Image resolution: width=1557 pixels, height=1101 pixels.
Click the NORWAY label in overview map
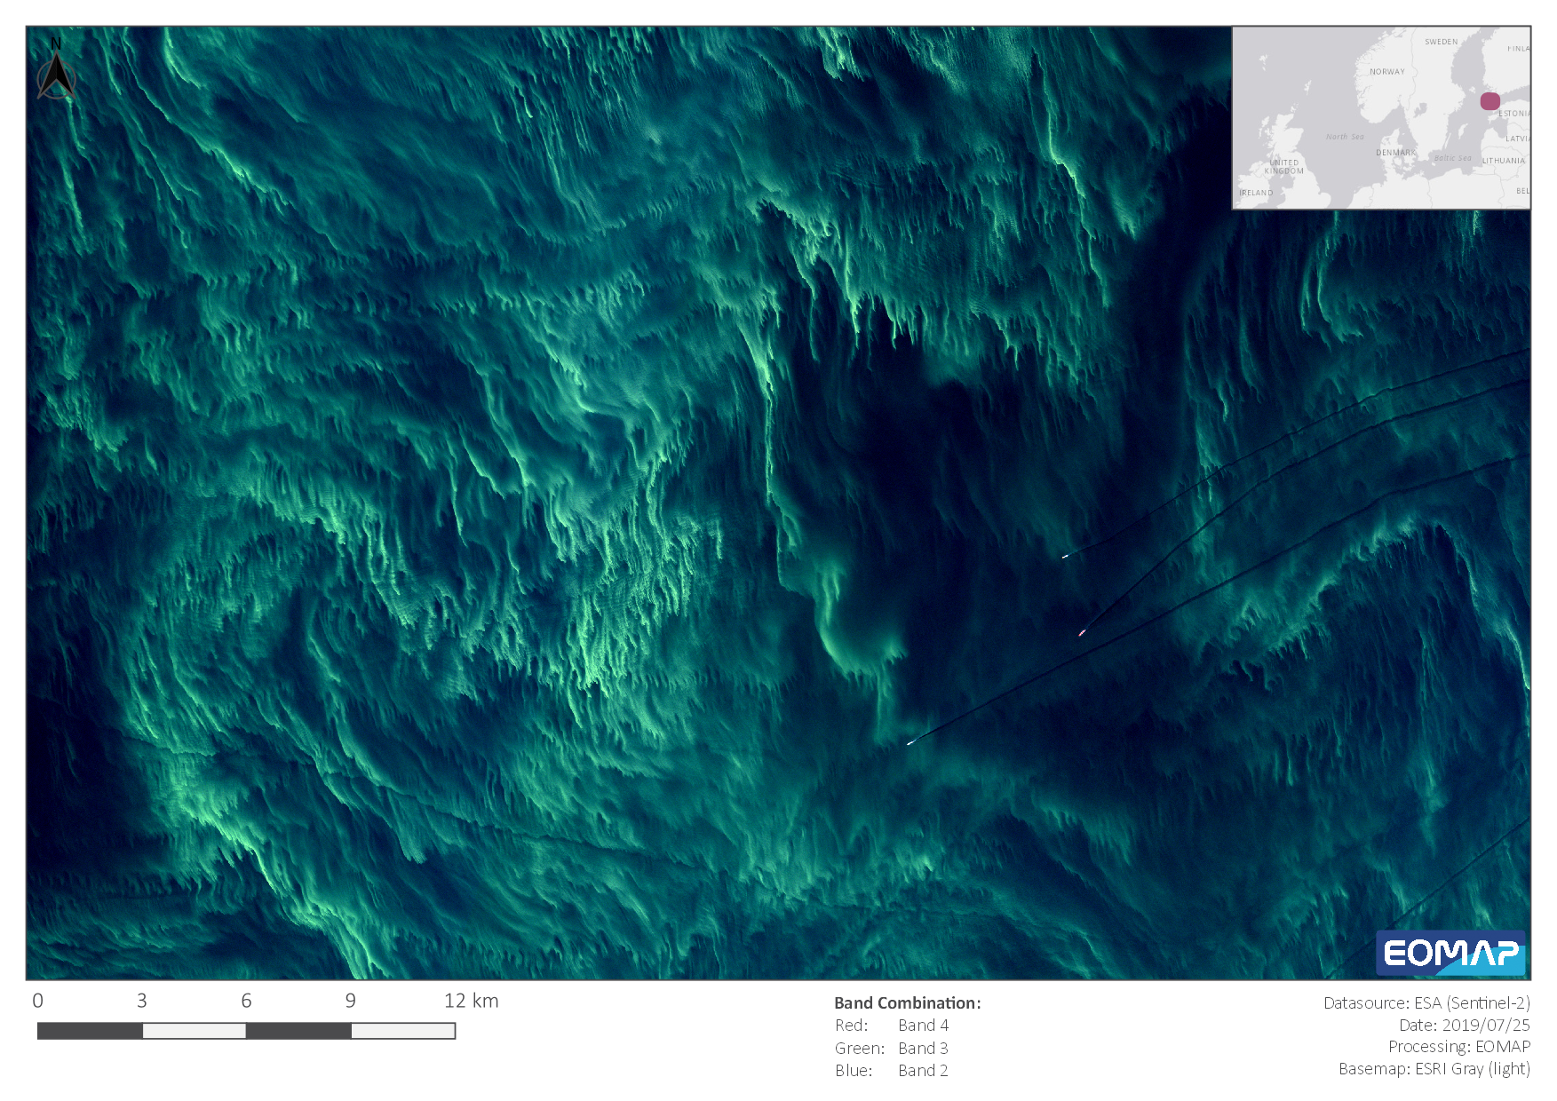click(x=1386, y=72)
